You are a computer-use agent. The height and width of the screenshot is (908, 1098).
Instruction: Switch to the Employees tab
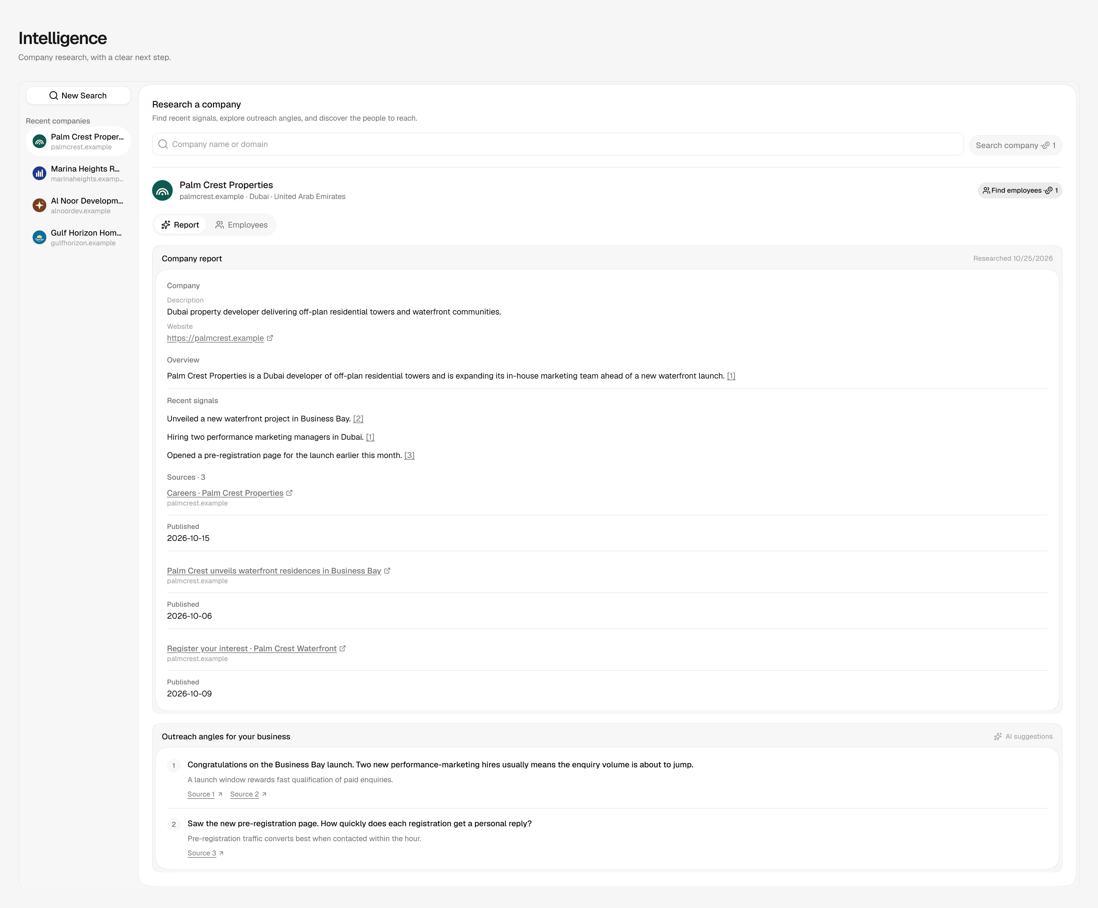[241, 225]
